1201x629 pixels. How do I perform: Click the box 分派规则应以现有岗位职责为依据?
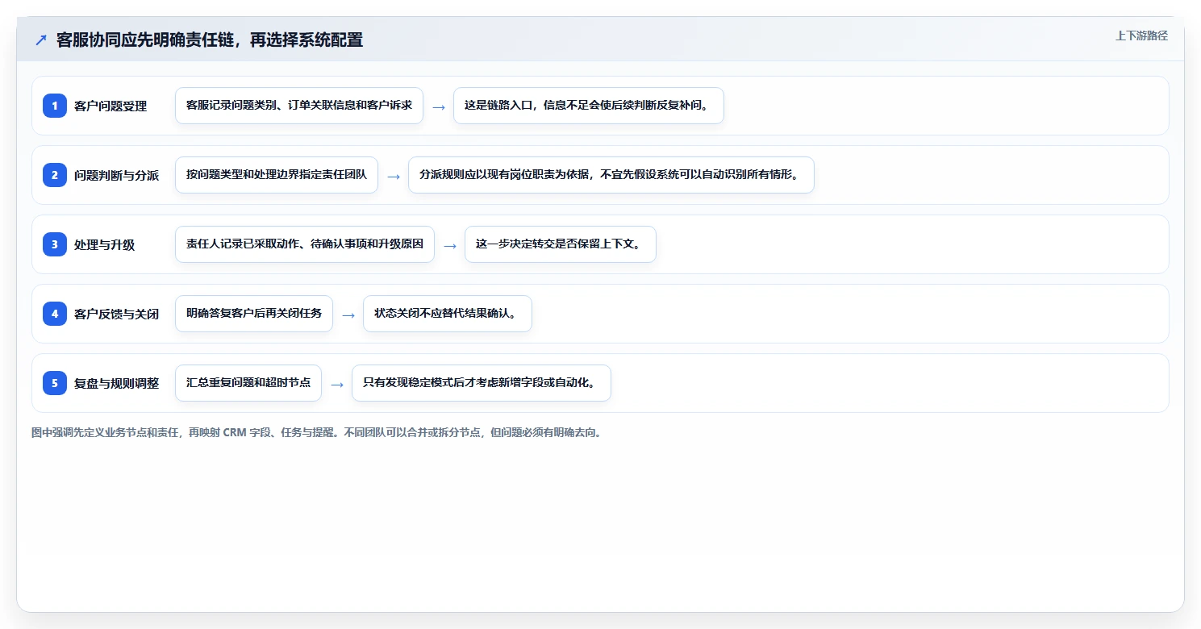pos(611,175)
